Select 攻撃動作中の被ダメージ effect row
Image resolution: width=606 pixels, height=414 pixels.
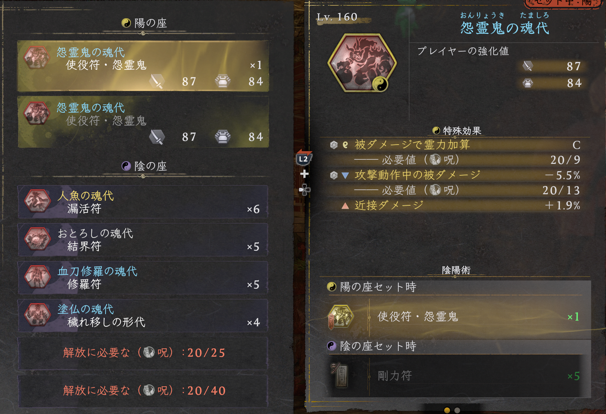[x=455, y=175]
